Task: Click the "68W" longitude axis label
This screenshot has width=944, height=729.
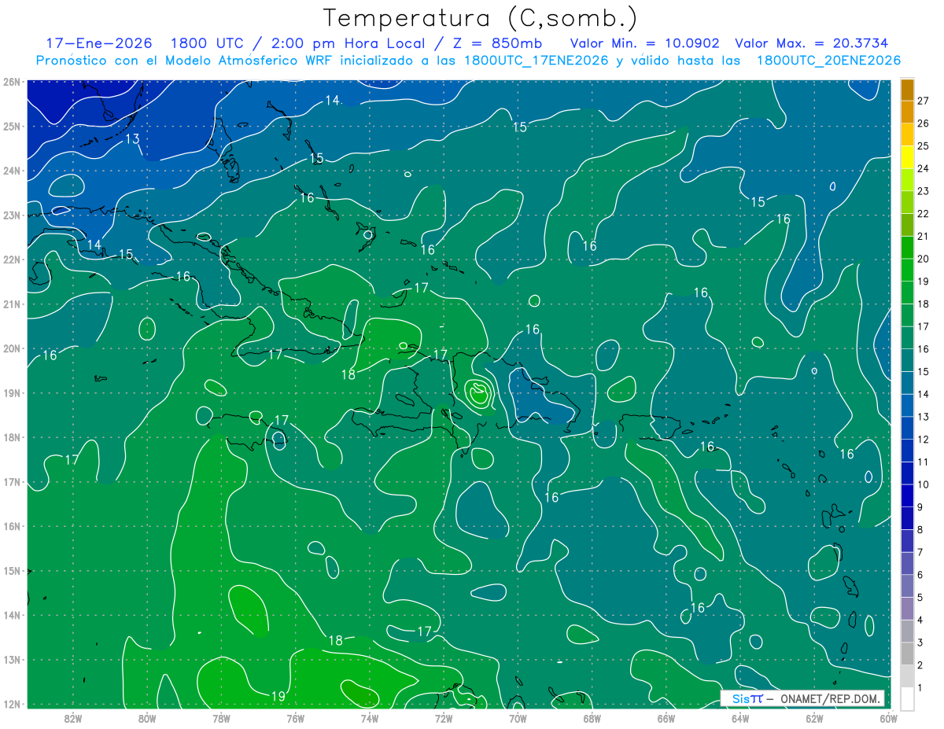Action: click(592, 718)
